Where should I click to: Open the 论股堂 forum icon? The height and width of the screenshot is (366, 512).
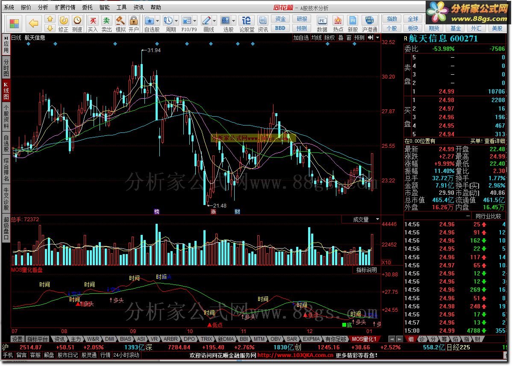[247, 20]
